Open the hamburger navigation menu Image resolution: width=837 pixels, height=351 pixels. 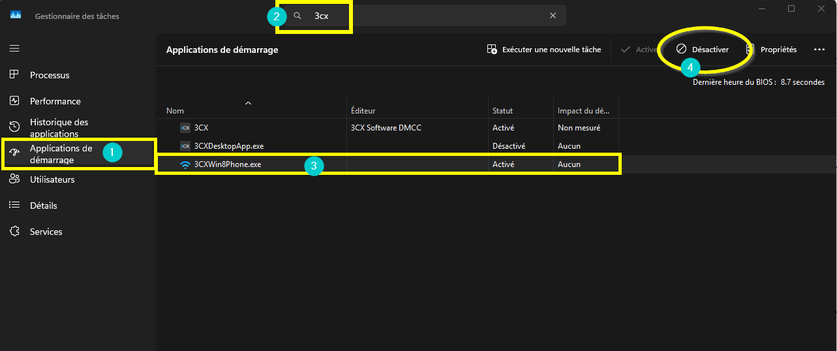pos(14,49)
